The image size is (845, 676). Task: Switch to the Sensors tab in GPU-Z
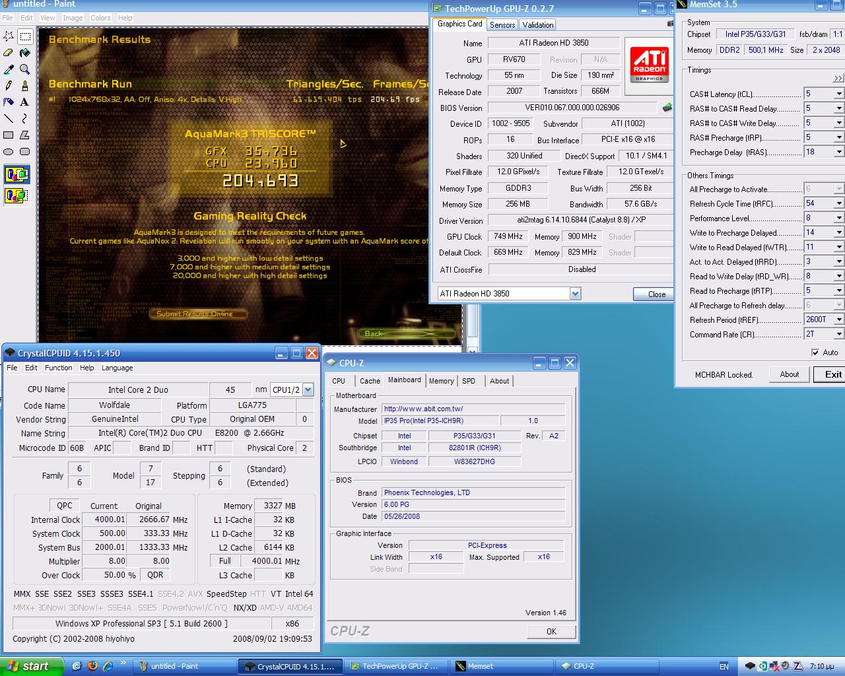pyautogui.click(x=502, y=25)
